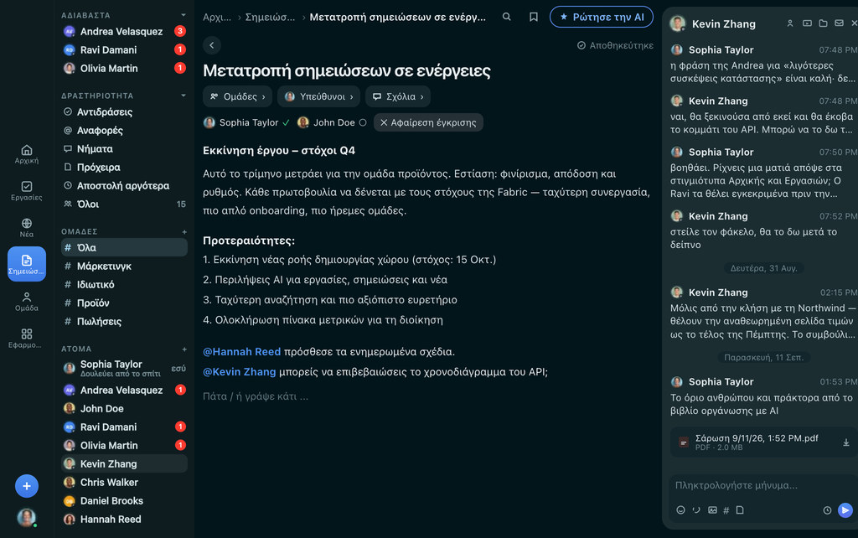Click the Αποθηκεύτηκε saved status indicator
Screen dimensions: 858x538
[x=615, y=45]
